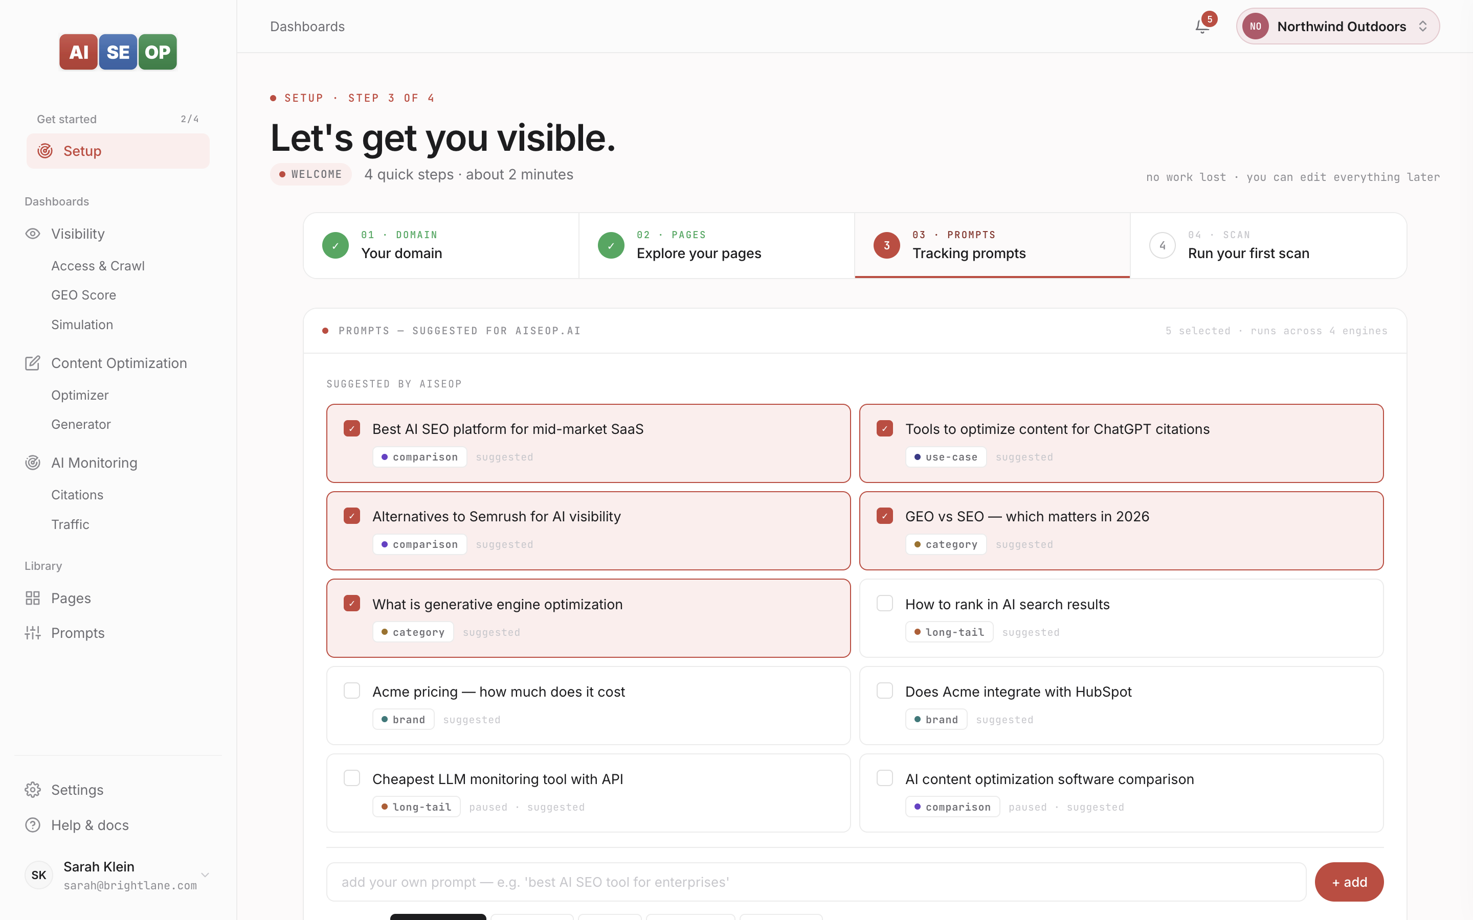Go to step 02 Explore your pages
Viewport: 1473px width, 920px height.
(717, 246)
